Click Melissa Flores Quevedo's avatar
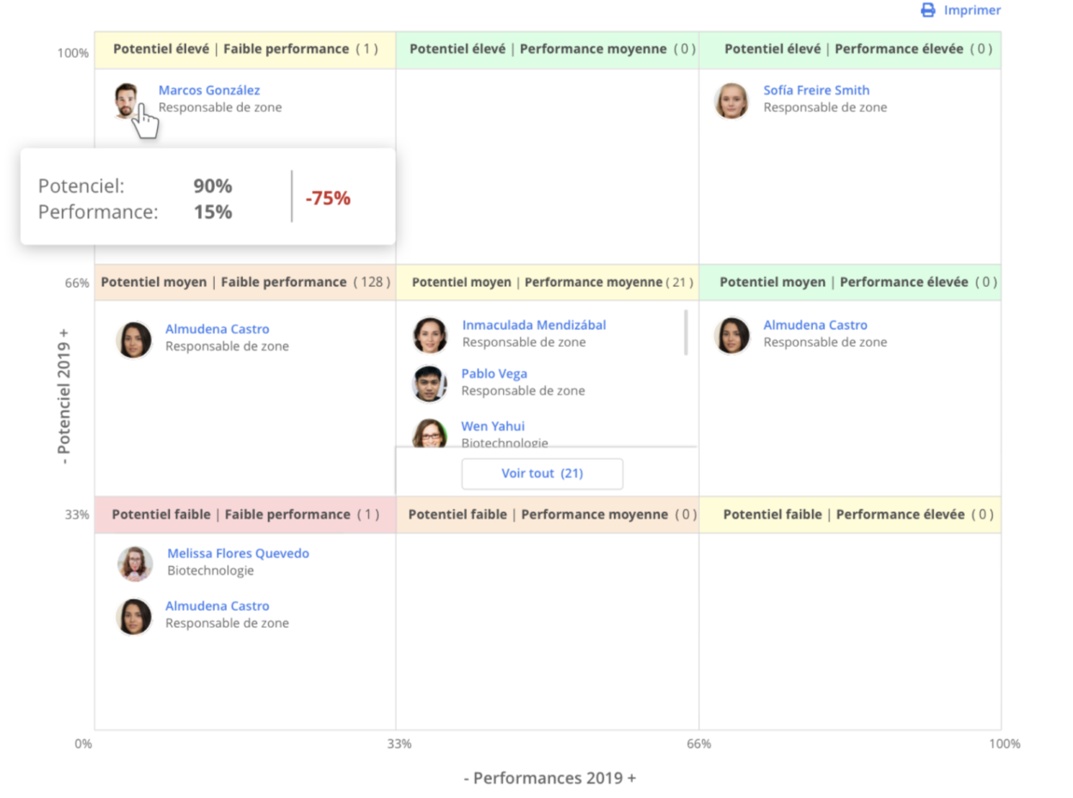 (135, 563)
